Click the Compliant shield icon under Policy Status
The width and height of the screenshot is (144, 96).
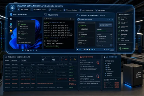(120, 48)
